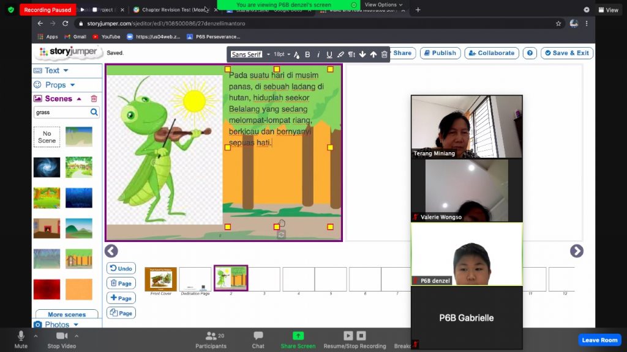Click the Save & Exit button
This screenshot has width=627, height=352.
click(567, 53)
